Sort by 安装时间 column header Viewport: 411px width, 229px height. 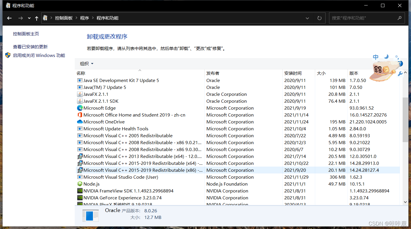[298, 73]
